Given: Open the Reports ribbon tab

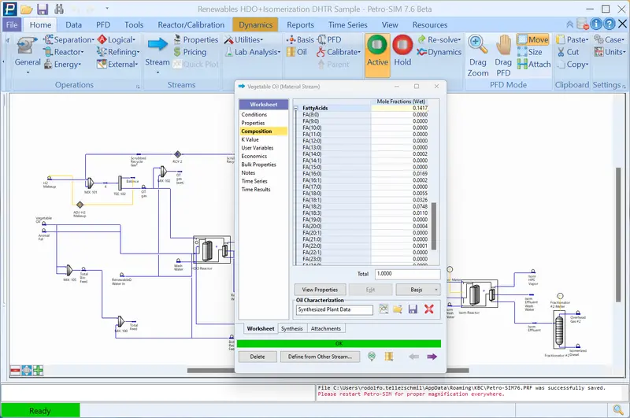Looking at the screenshot, I should (300, 24).
